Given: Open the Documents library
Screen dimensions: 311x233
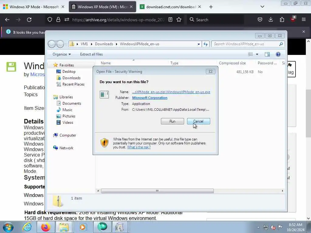Looking at the screenshot, I should tap(72, 103).
